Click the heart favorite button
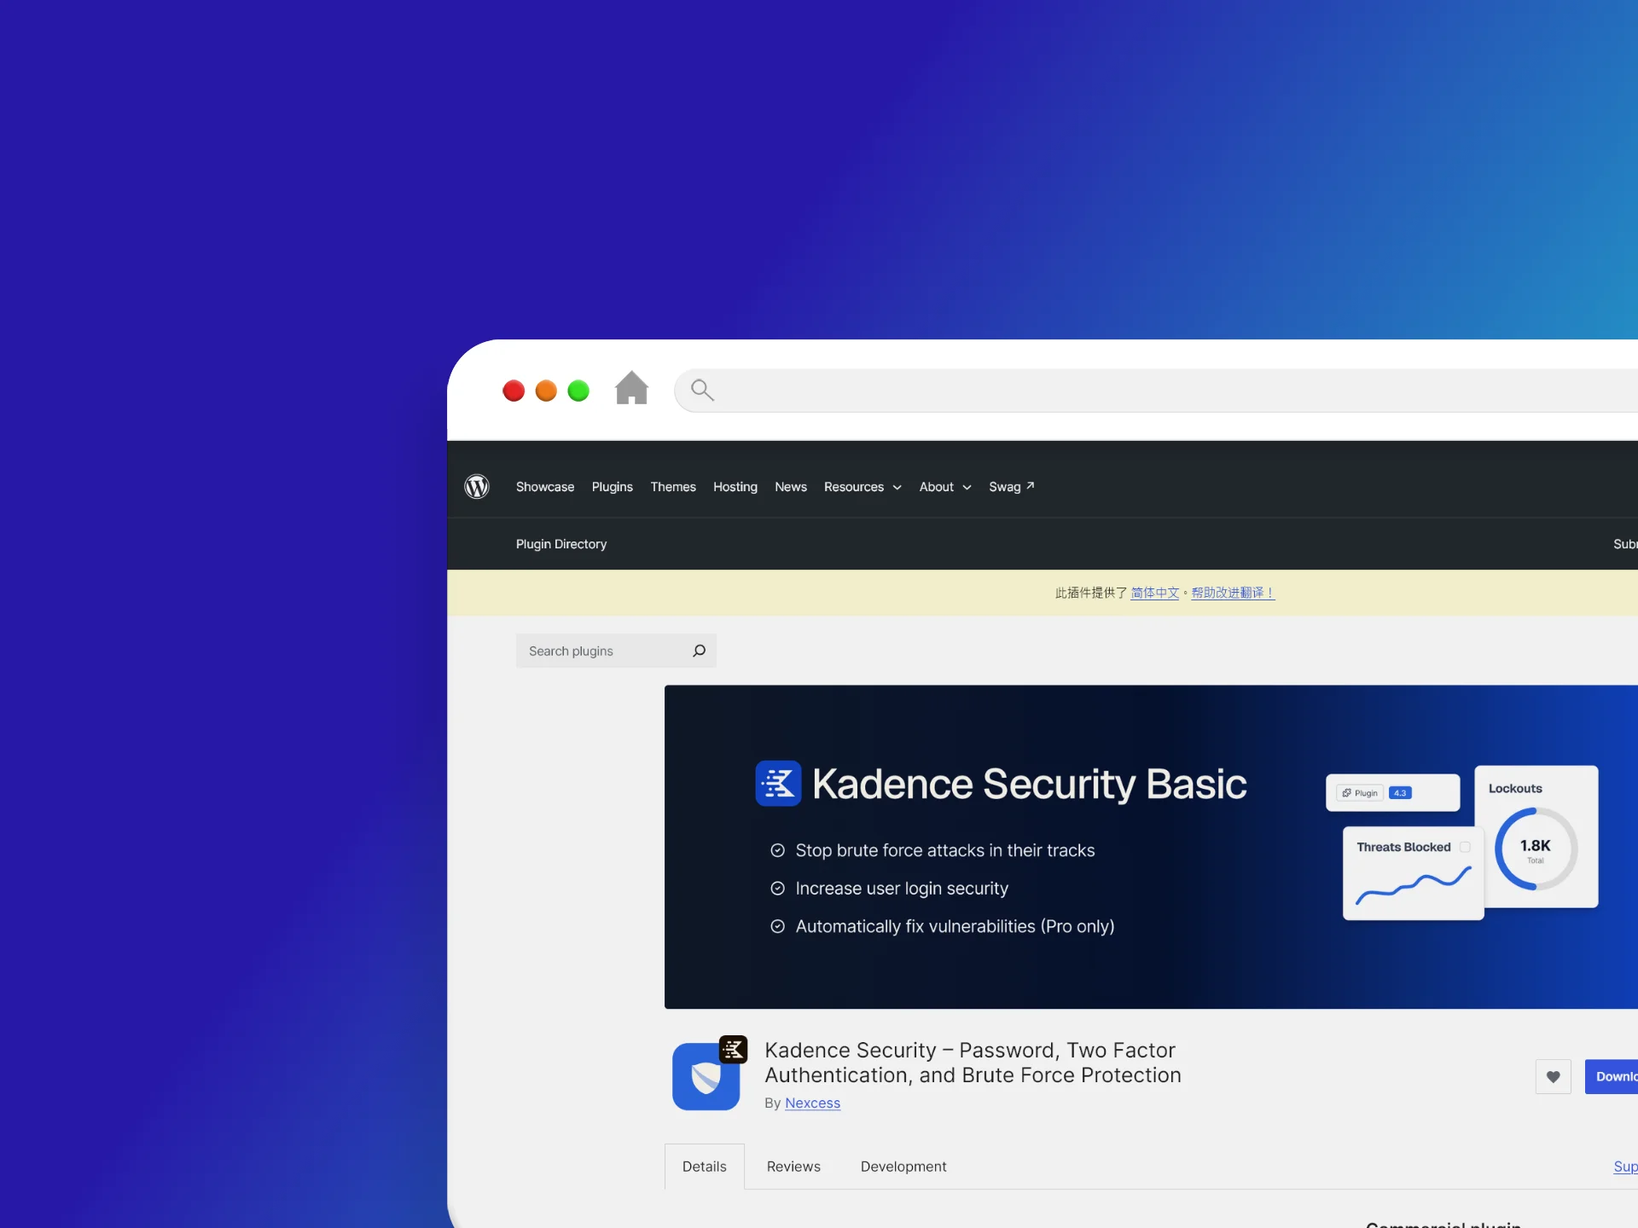 (1553, 1076)
